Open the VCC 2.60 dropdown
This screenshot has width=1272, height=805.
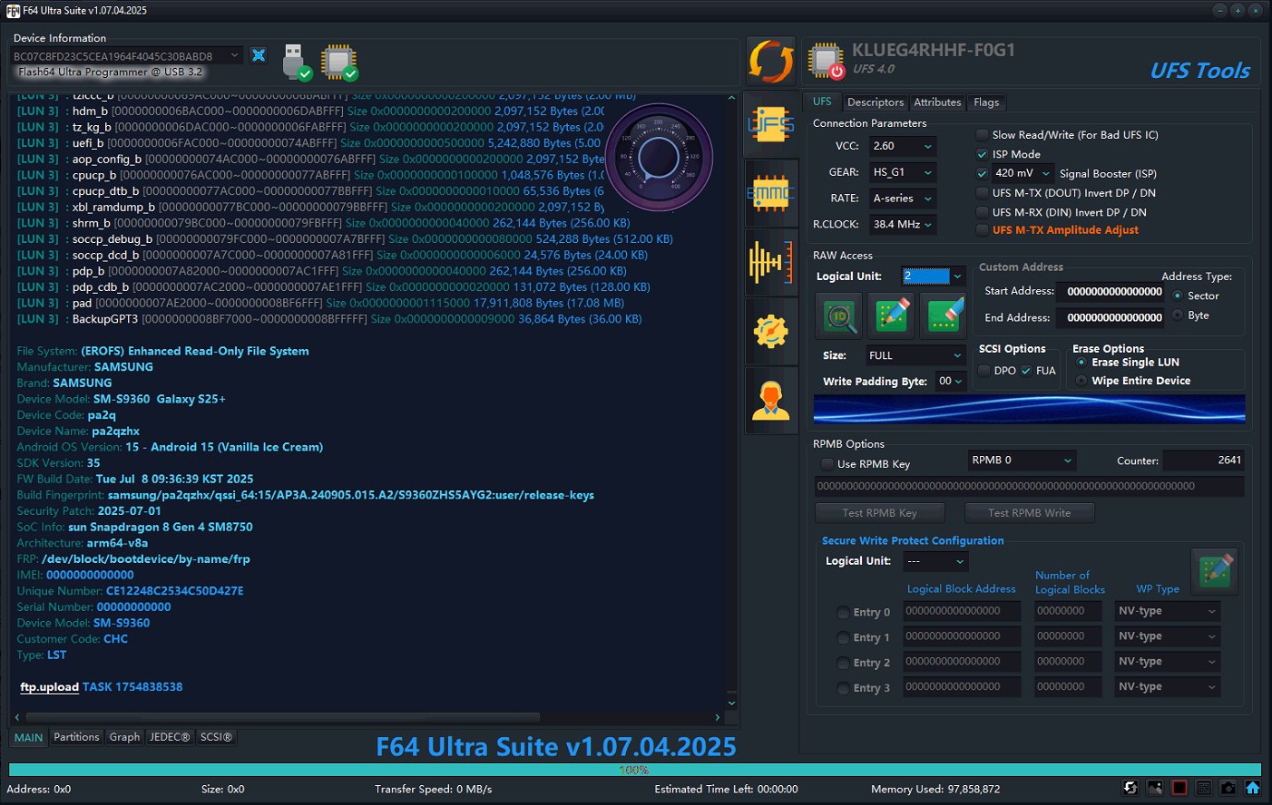tap(903, 146)
